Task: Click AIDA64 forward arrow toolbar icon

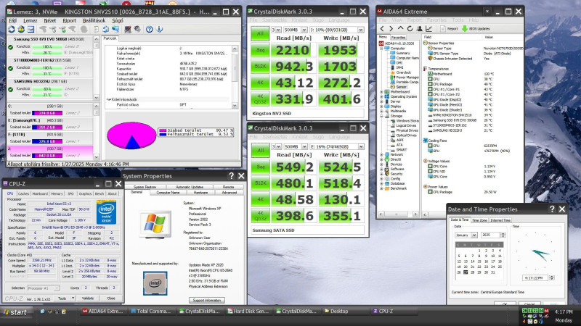Action: pos(391,28)
